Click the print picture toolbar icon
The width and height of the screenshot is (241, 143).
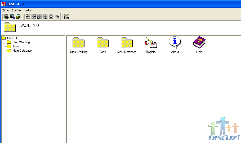(x=7, y=17)
